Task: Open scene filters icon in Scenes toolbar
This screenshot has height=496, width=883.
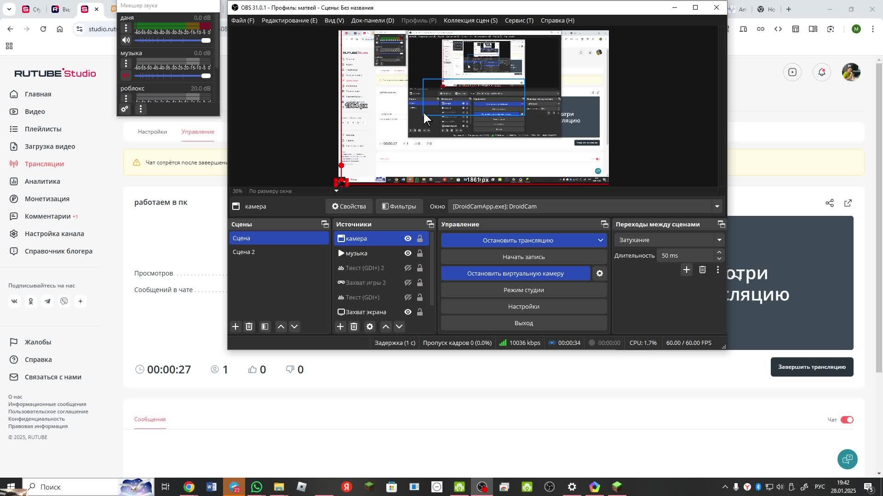Action: tap(265, 327)
